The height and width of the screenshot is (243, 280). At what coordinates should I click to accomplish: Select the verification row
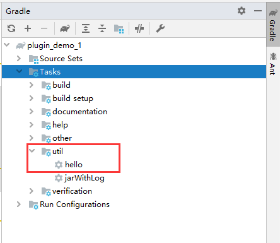click(x=134, y=191)
